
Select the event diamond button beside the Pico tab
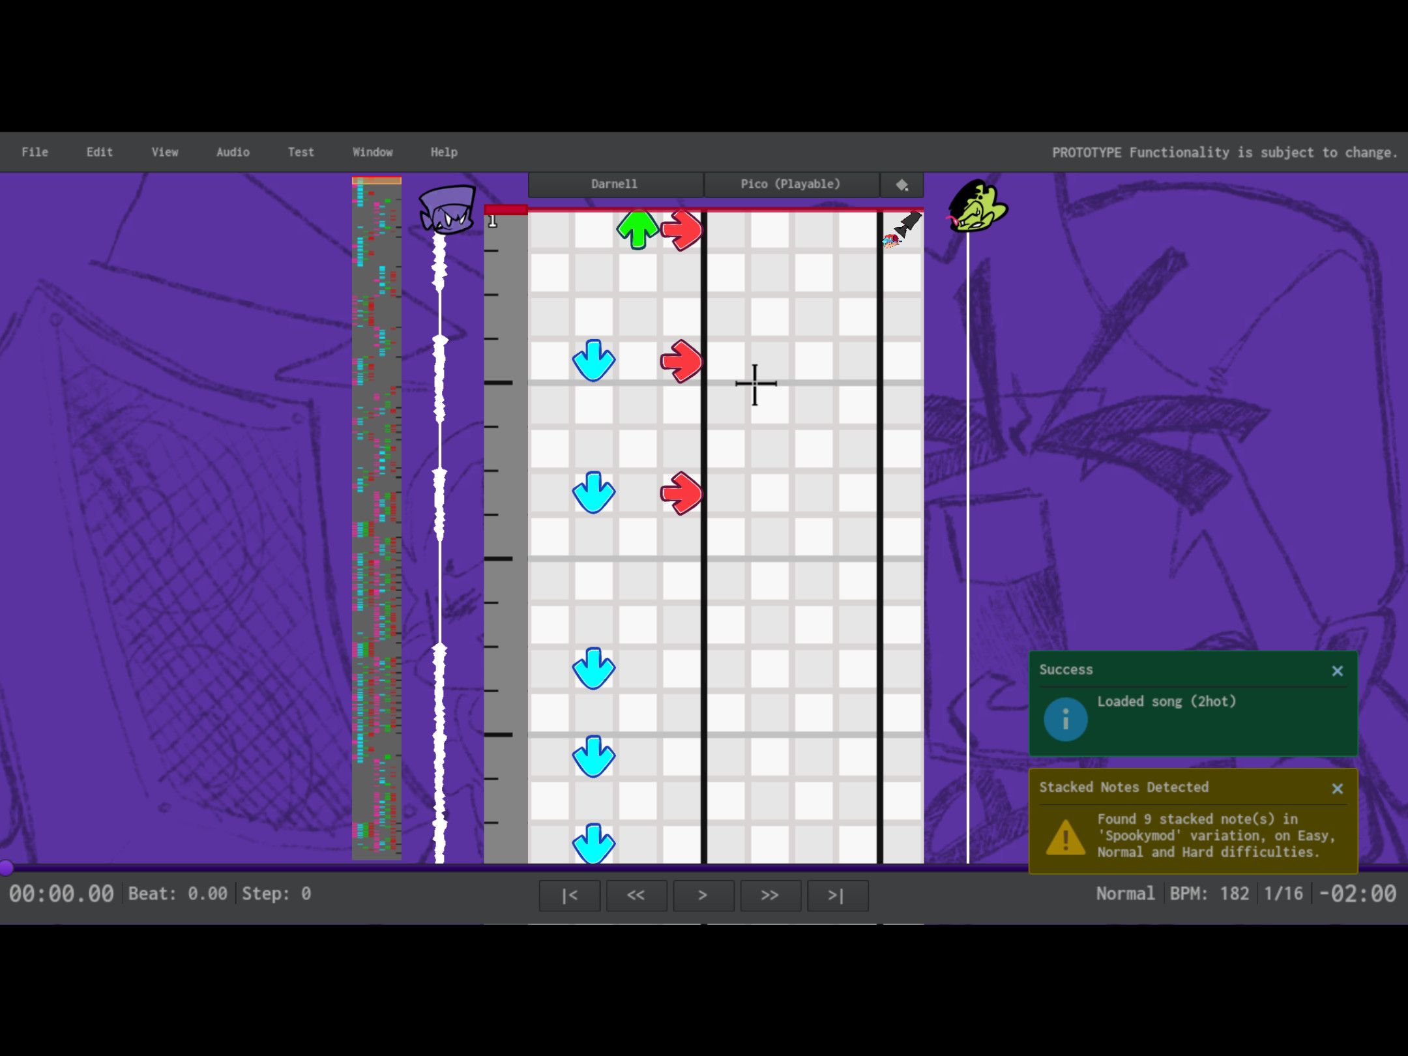[902, 184]
